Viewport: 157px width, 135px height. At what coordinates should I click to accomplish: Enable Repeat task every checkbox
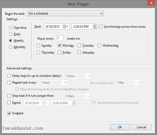pos(9,82)
